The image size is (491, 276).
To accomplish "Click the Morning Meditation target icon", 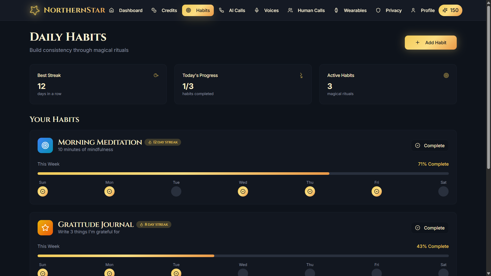I will tap(45, 145).
